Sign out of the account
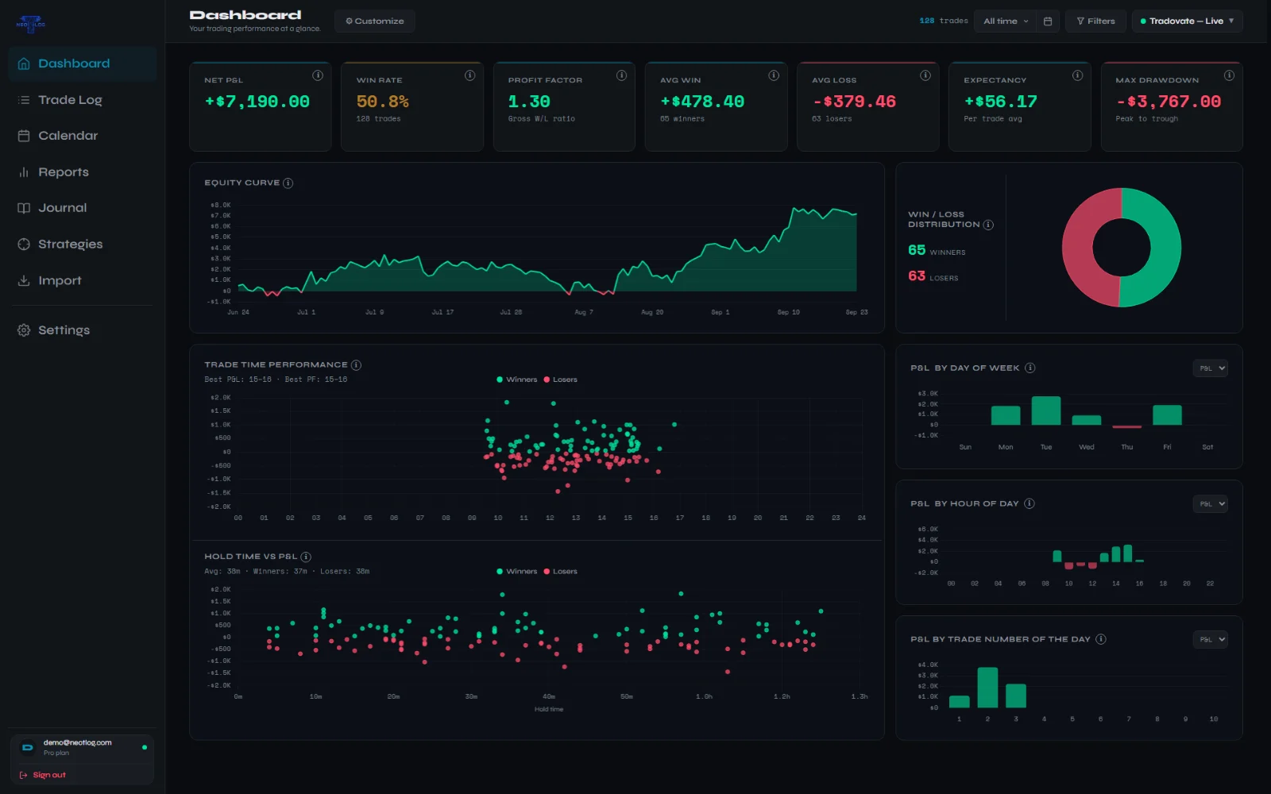This screenshot has width=1271, height=794. [x=43, y=775]
